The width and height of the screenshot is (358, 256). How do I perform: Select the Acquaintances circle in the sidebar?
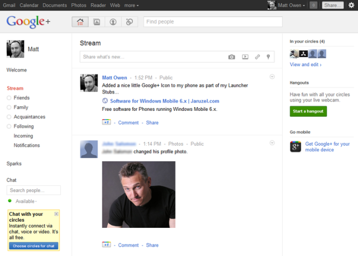pyautogui.click(x=29, y=117)
